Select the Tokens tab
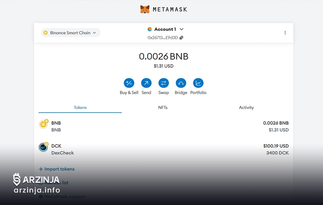The image size is (323, 205). [x=80, y=108]
